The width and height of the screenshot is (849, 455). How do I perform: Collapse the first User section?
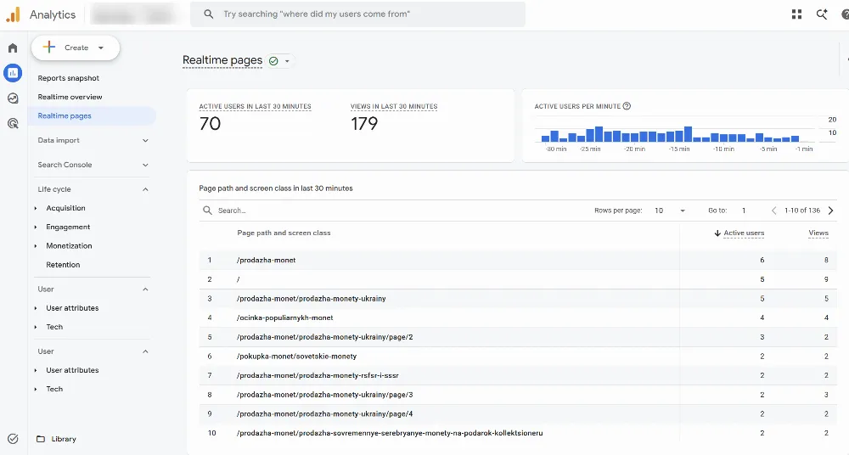145,289
